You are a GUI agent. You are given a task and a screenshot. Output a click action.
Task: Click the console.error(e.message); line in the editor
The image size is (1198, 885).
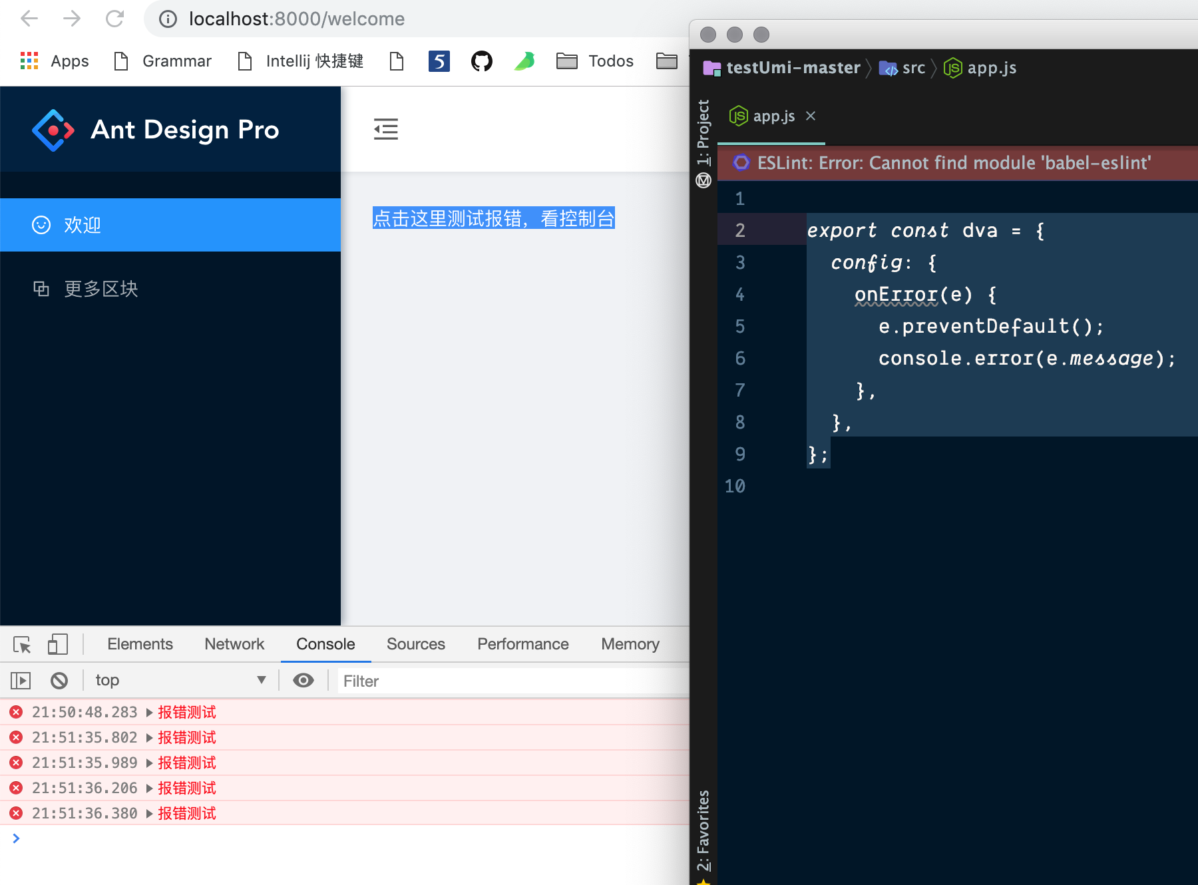pyautogui.click(x=1027, y=358)
